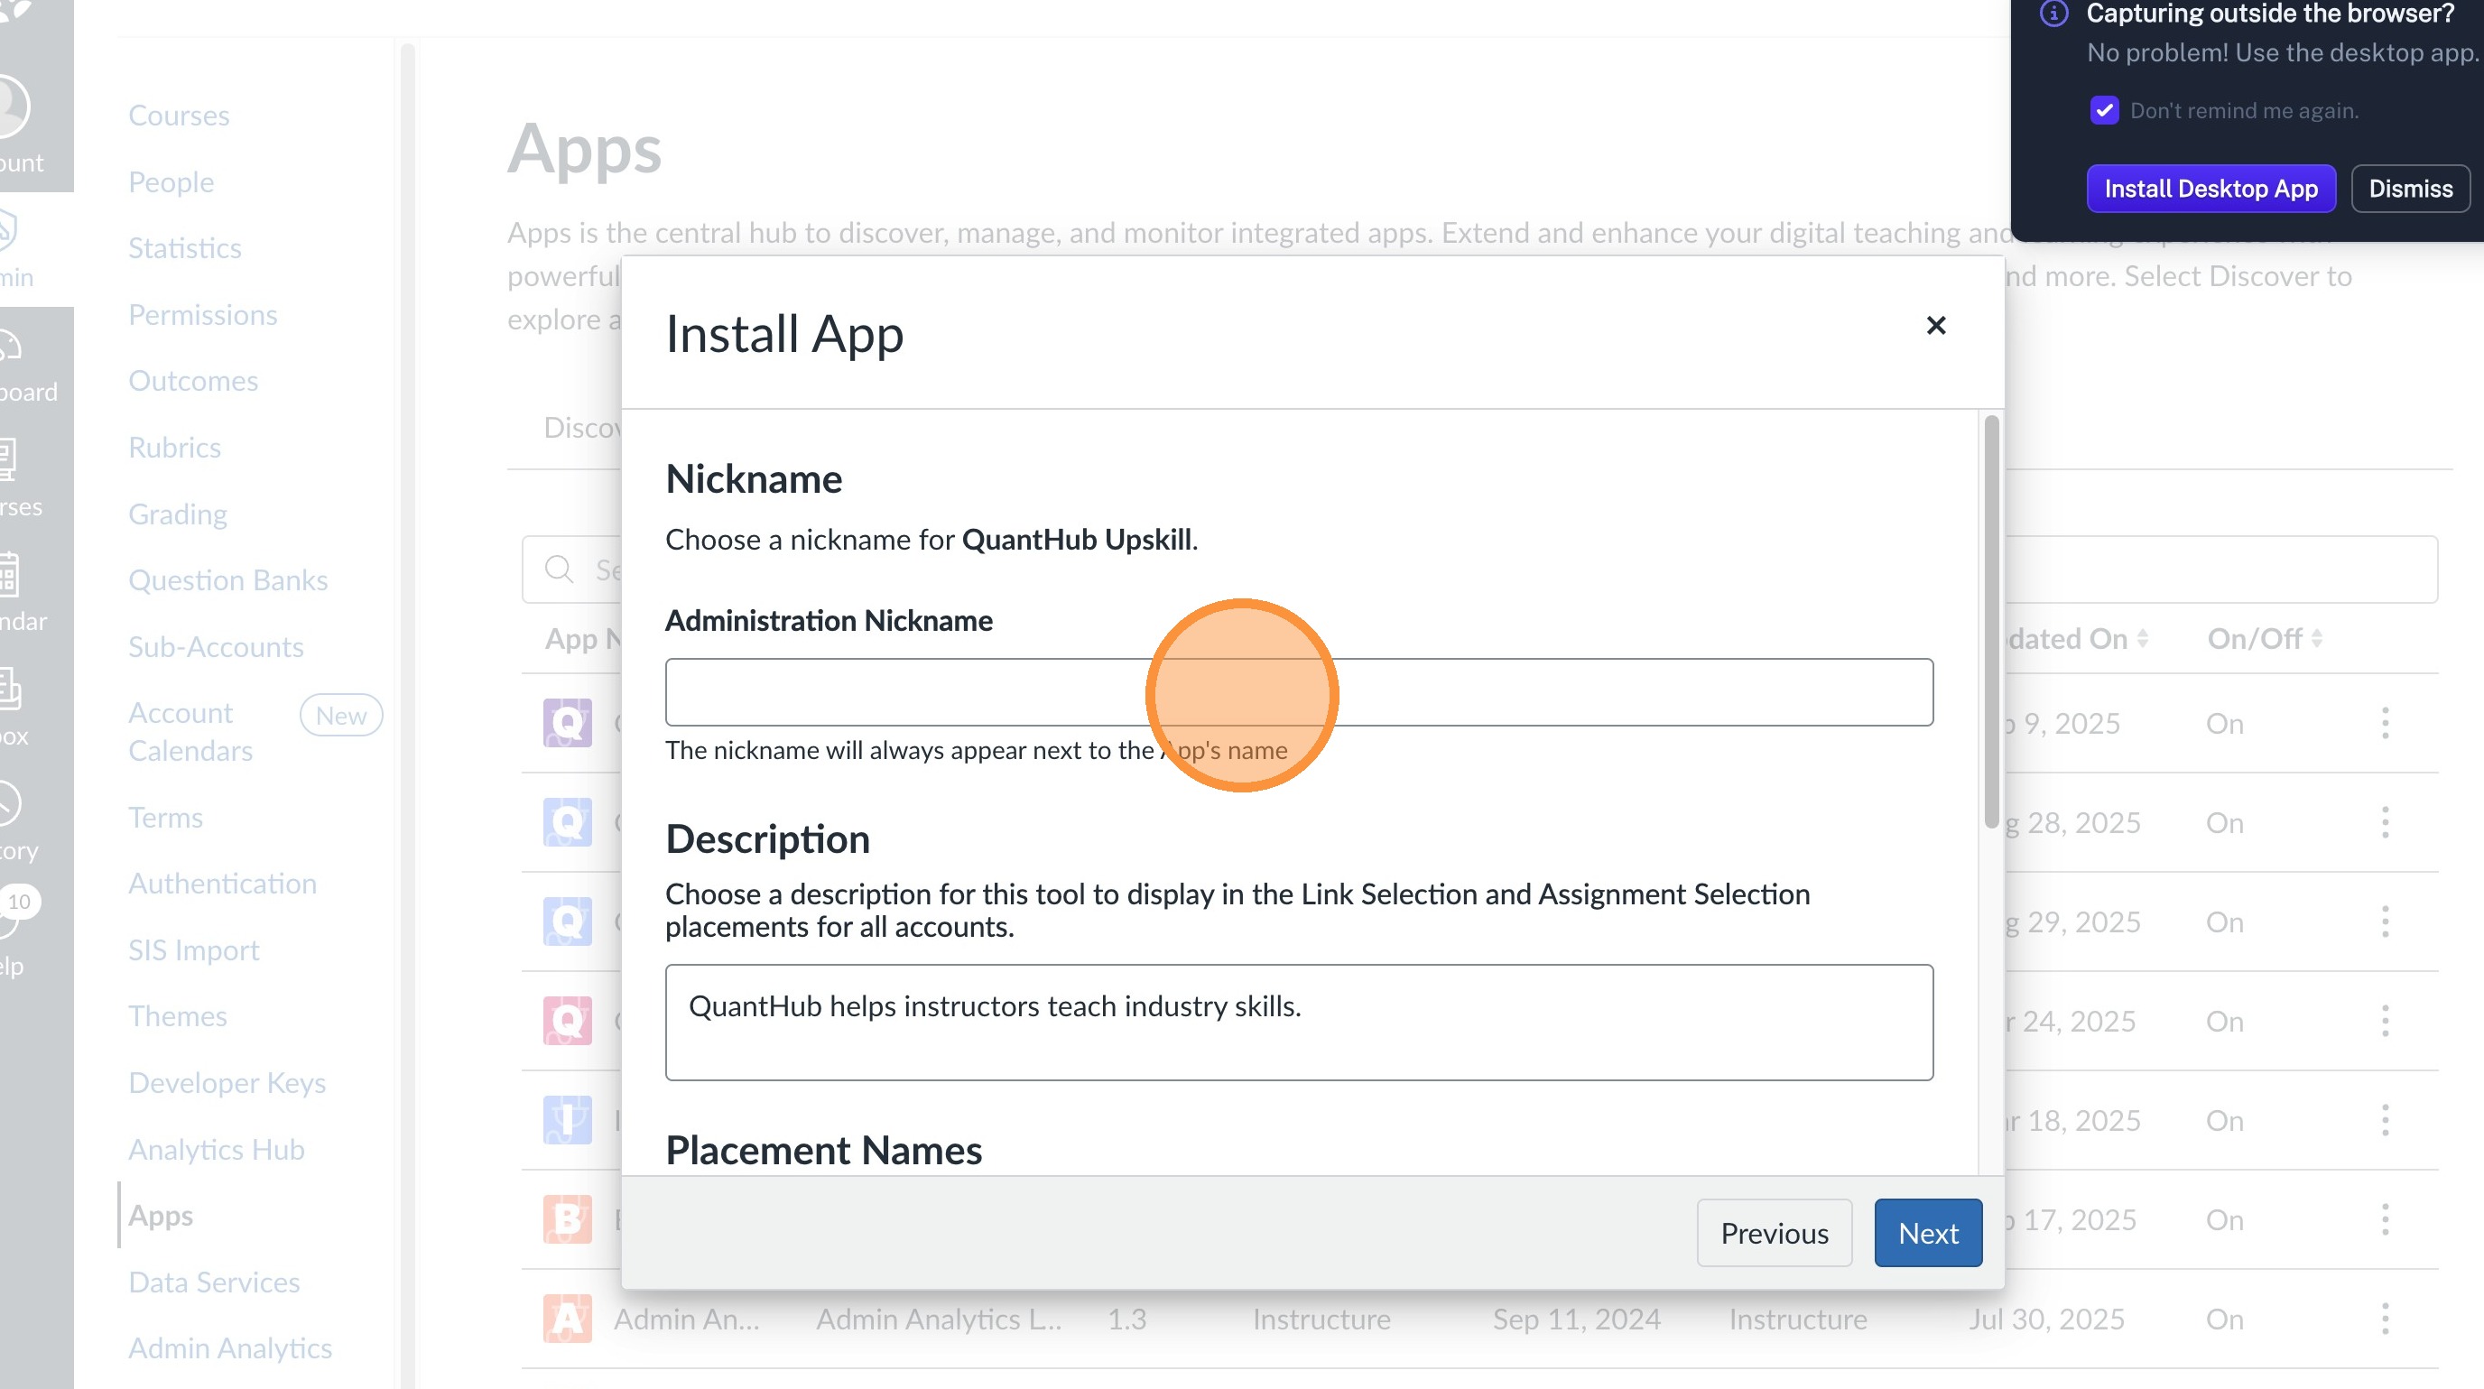Click the search magnifier icon
Screen dimensions: 2484x1389
(x=560, y=569)
